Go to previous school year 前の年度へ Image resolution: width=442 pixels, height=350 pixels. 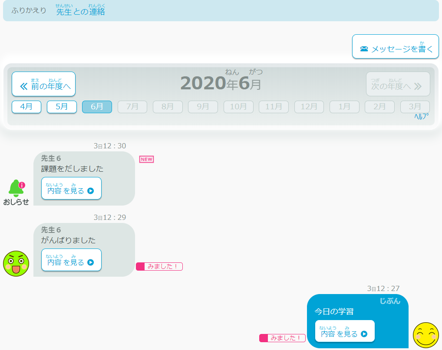[44, 84]
